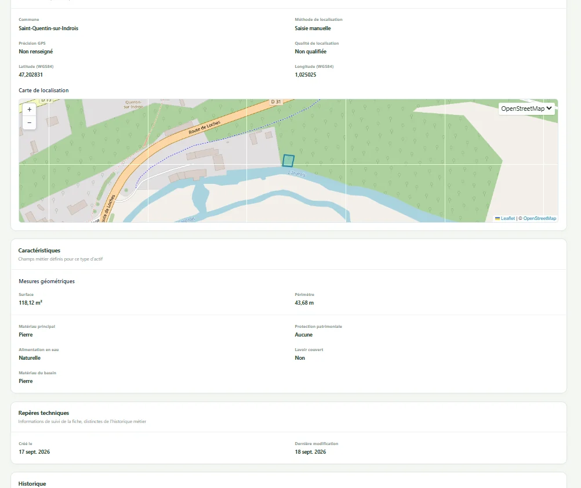The width and height of the screenshot is (581, 488).
Task: Click the Quentin-sur-Indrois place label on the map
Action: 133,104
